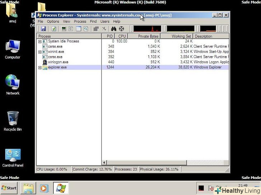Toggle the lower pane toolbar icon
The image size is (261, 195).
click(78, 29)
